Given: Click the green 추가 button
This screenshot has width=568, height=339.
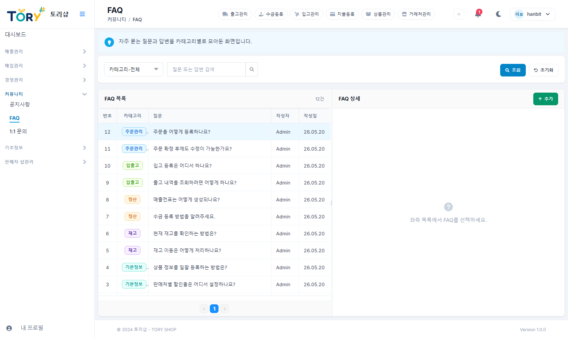Looking at the screenshot, I should 546,99.
